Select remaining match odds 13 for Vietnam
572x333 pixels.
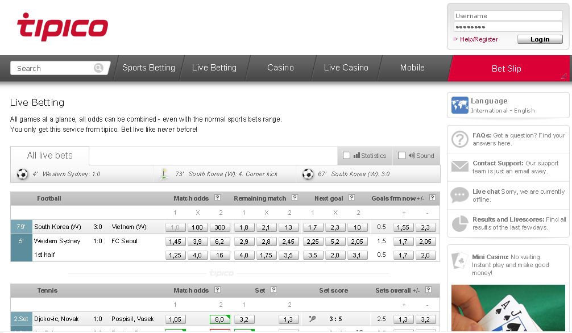(288, 227)
